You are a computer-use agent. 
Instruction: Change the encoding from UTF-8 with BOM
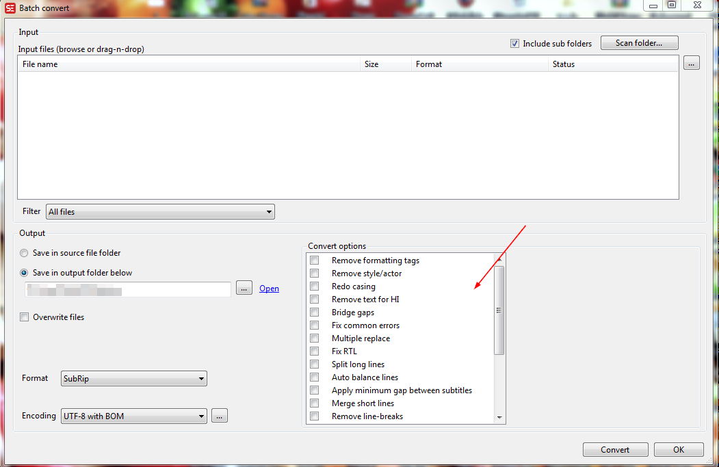point(201,415)
